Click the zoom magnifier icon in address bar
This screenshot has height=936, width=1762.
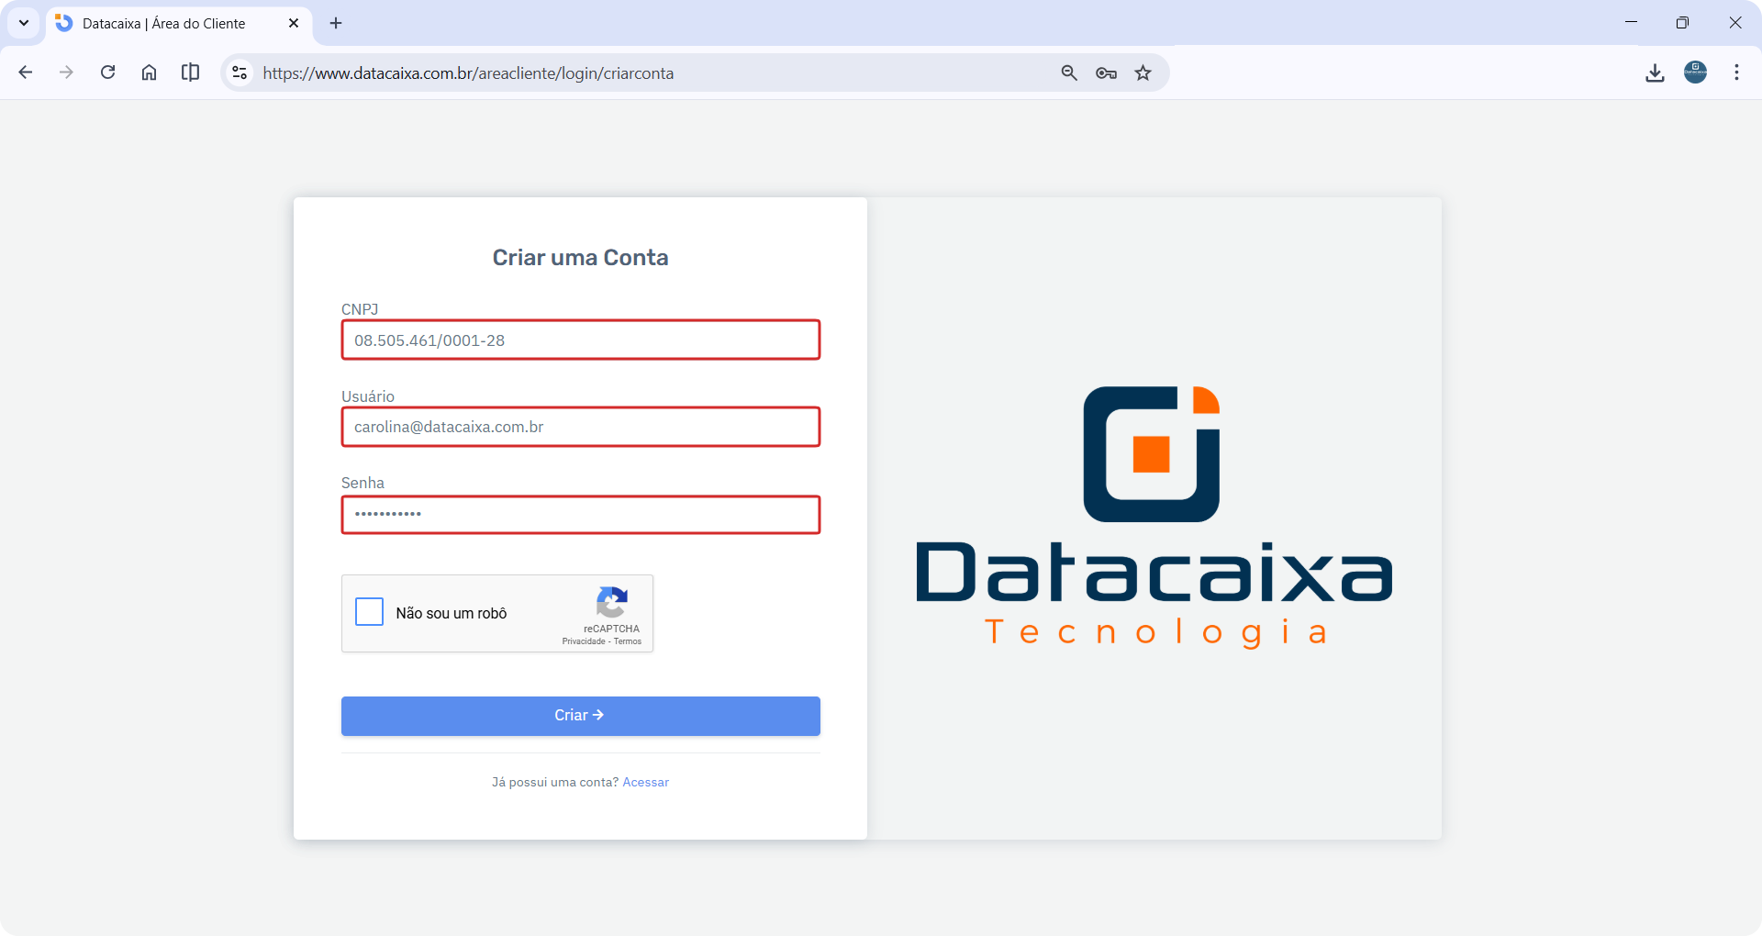click(1068, 72)
